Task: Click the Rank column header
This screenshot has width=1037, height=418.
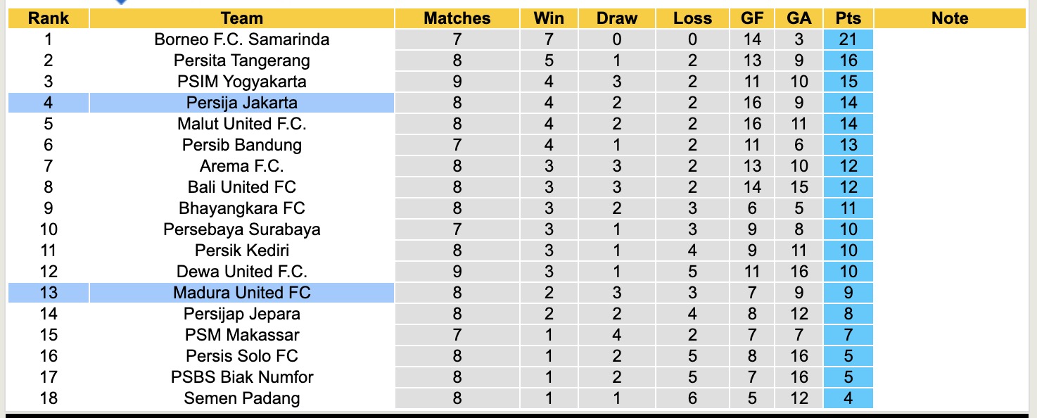Action: click(48, 18)
